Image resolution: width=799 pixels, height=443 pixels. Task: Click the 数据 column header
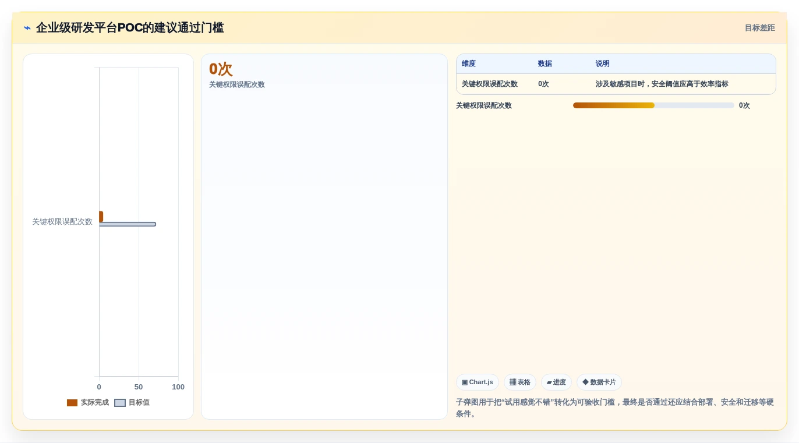point(545,63)
